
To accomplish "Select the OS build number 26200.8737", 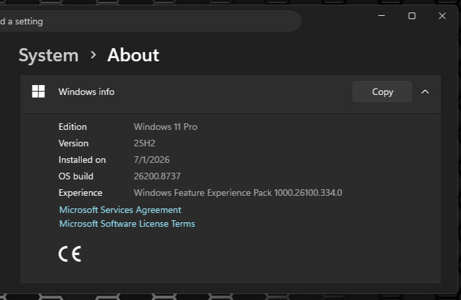I will (157, 176).
